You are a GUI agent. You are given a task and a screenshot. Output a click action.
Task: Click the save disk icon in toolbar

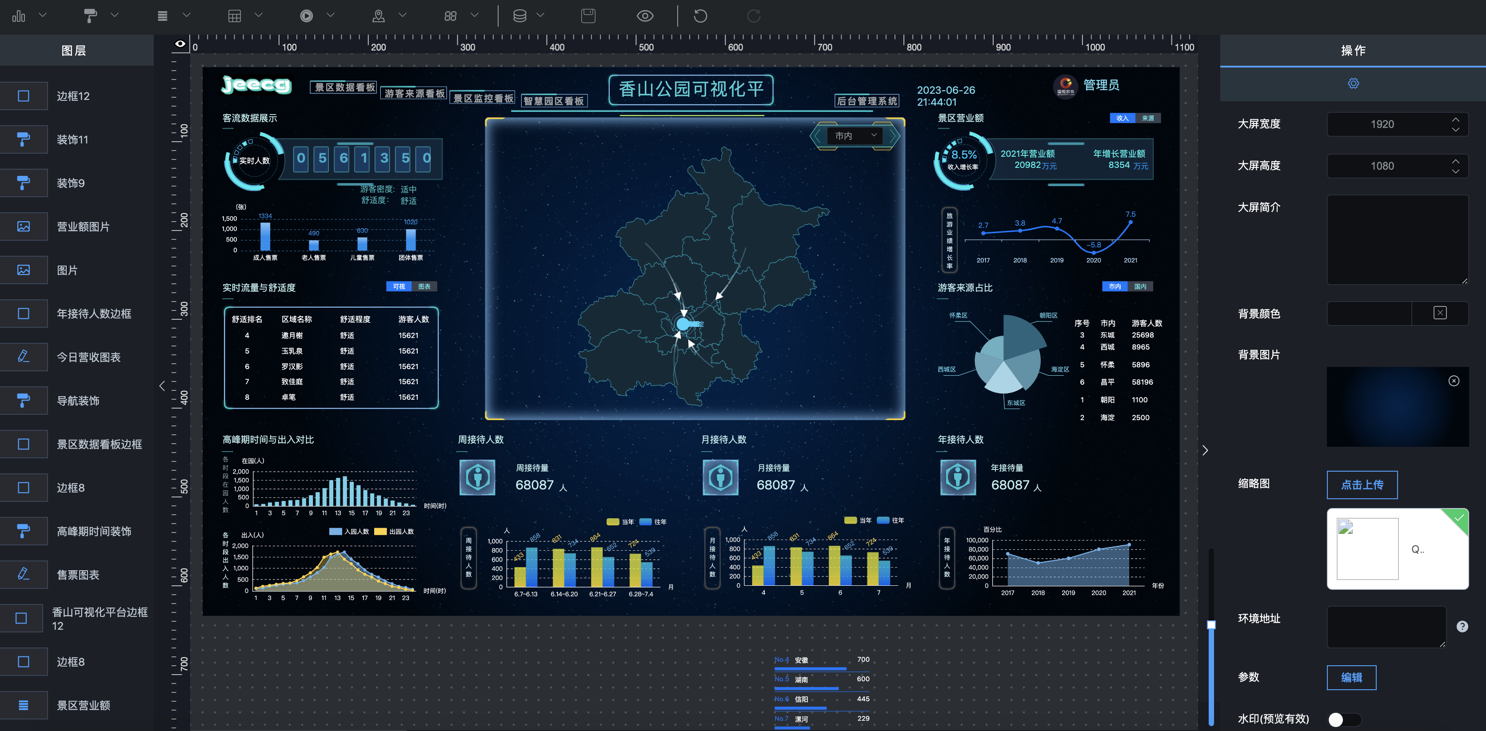[x=588, y=16]
